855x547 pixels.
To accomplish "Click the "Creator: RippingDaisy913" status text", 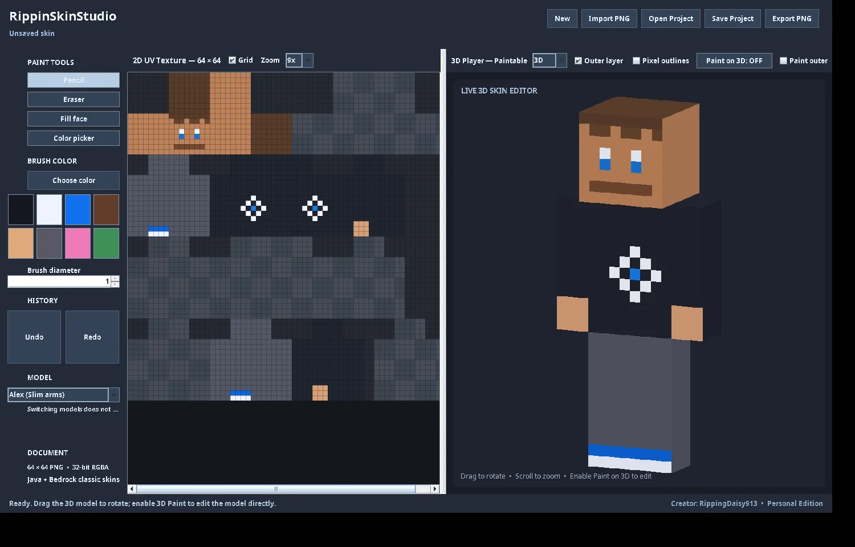I will (x=714, y=504).
